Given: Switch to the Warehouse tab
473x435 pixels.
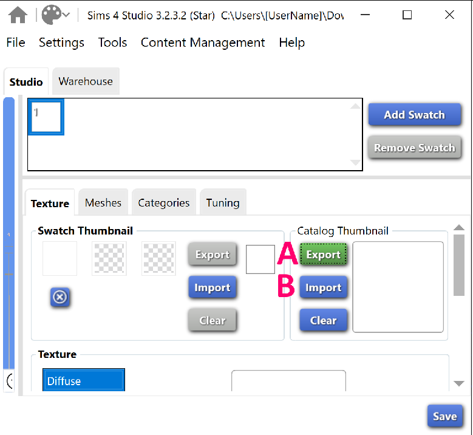Looking at the screenshot, I should coord(86,81).
